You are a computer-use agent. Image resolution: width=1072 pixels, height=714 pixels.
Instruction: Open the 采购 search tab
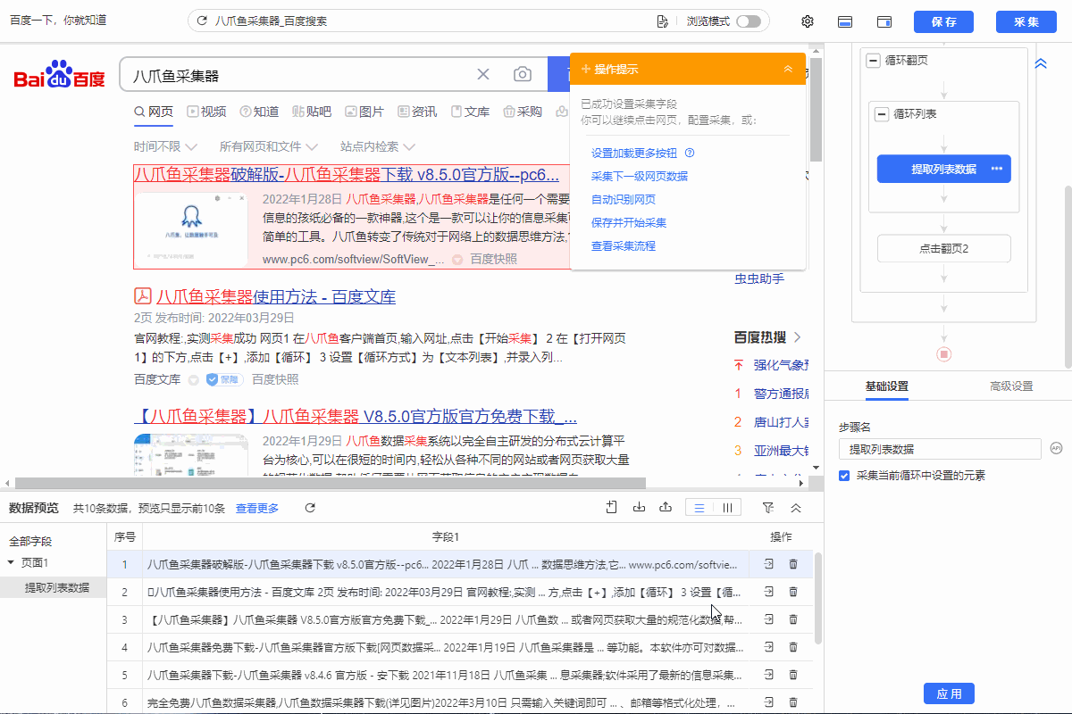click(x=523, y=112)
